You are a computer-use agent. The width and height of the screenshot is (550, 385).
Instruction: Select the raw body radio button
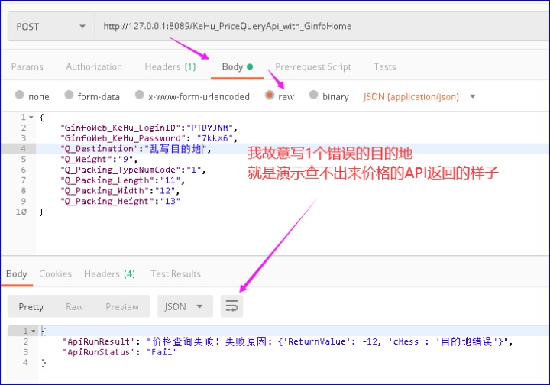270,95
